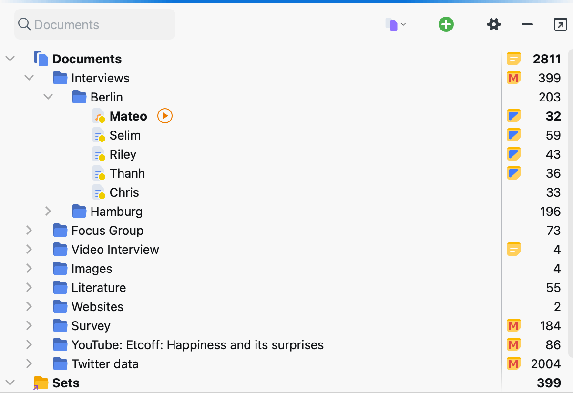Collapse the Berlin folder
Viewport: 573px width, 393px height.
48,97
